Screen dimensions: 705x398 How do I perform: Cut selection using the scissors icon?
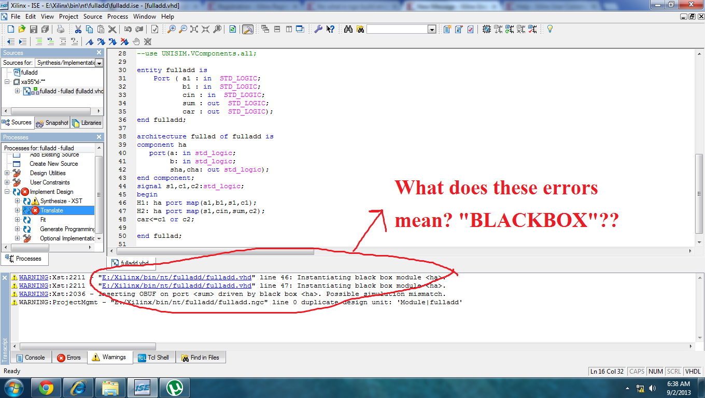tap(78, 29)
